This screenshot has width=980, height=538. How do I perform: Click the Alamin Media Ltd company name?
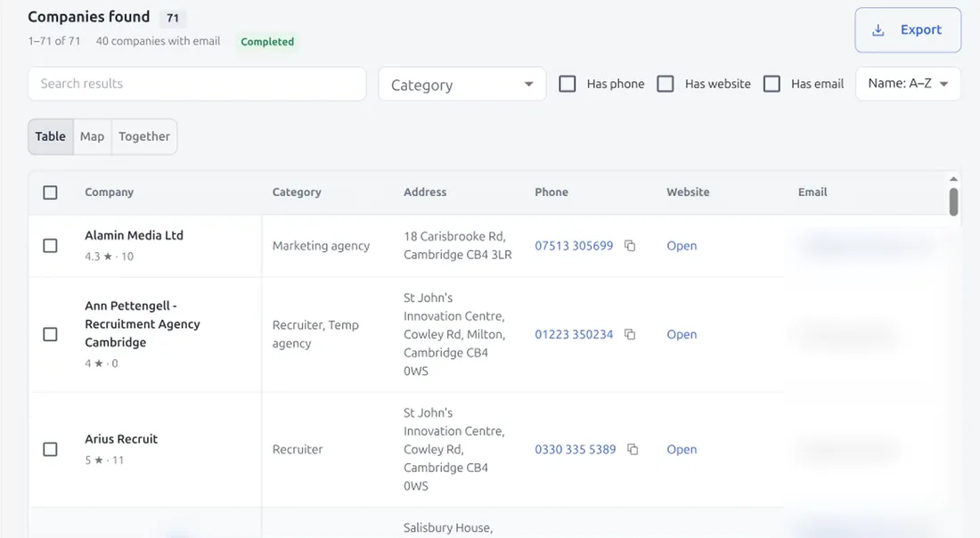[134, 235]
